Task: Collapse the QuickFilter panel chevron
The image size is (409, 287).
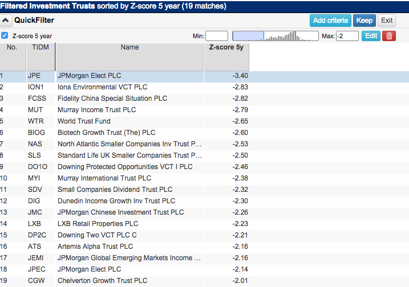Action: coord(6,20)
